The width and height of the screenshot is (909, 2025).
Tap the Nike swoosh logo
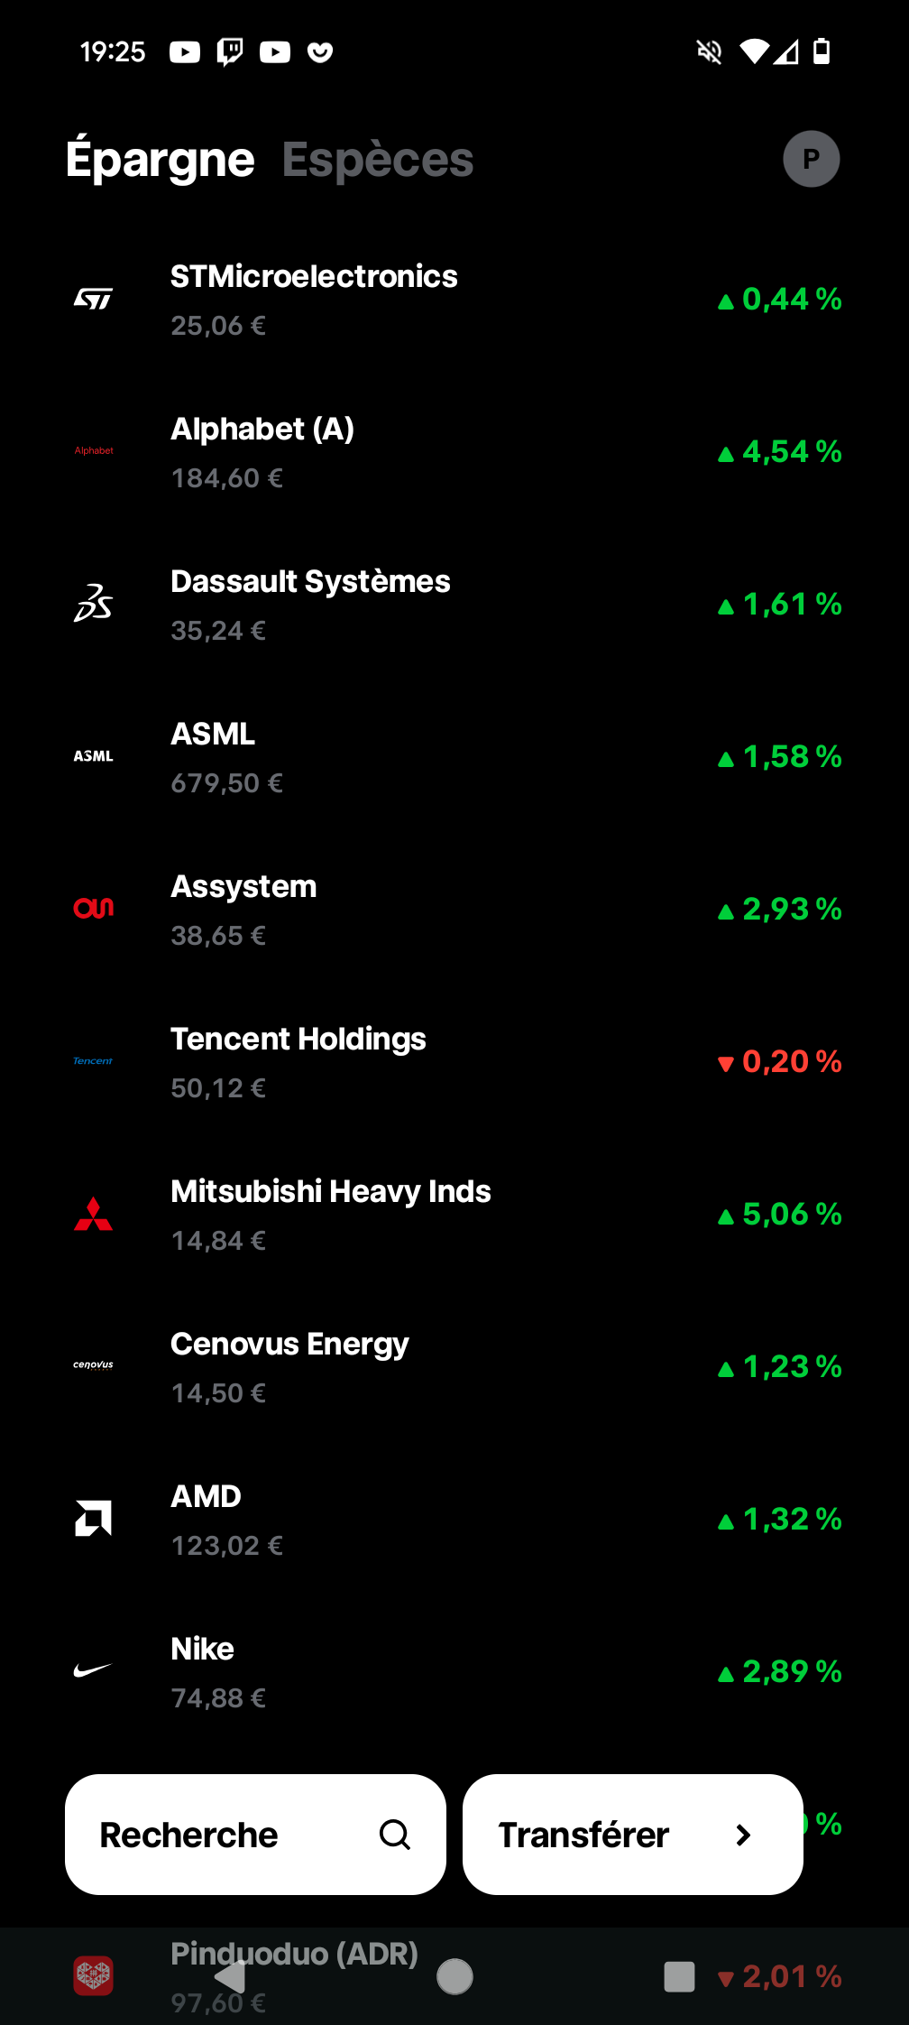click(93, 1670)
